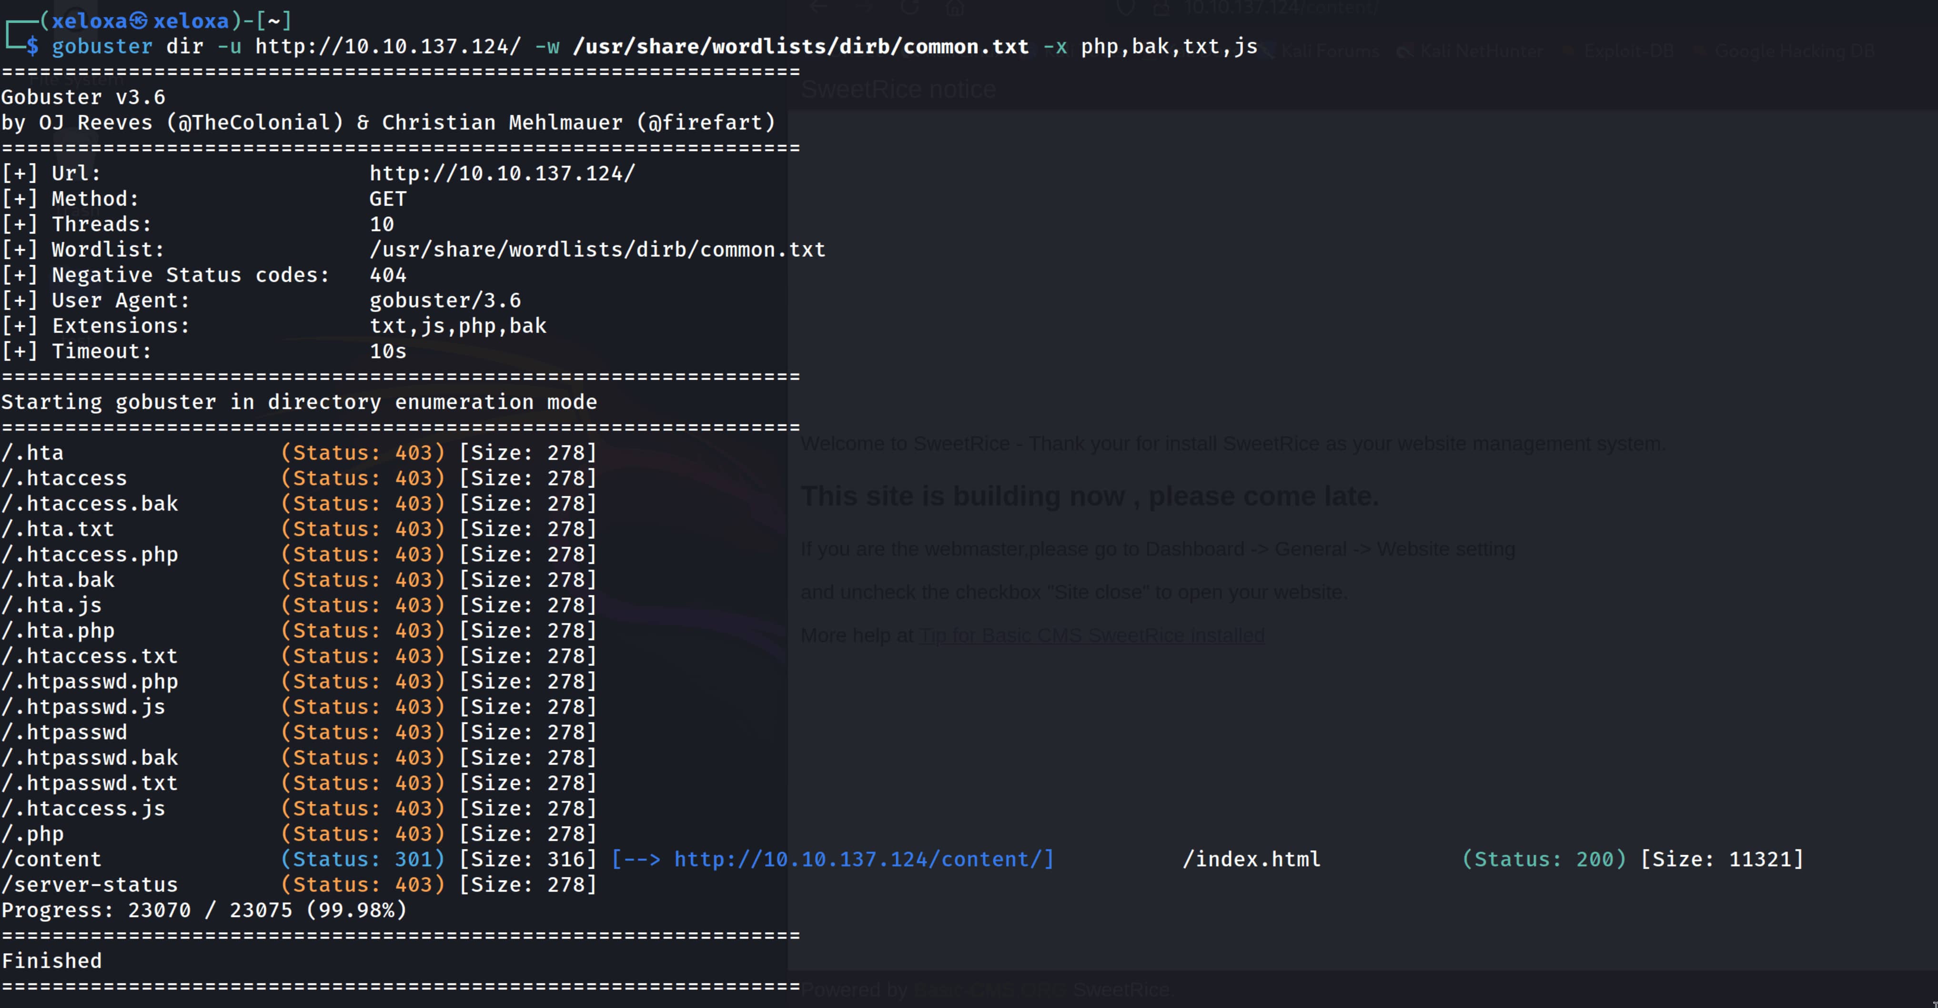This screenshot has height=1008, width=1938.
Task: Click the browser forward arrow icon
Action: pyautogui.click(x=864, y=8)
